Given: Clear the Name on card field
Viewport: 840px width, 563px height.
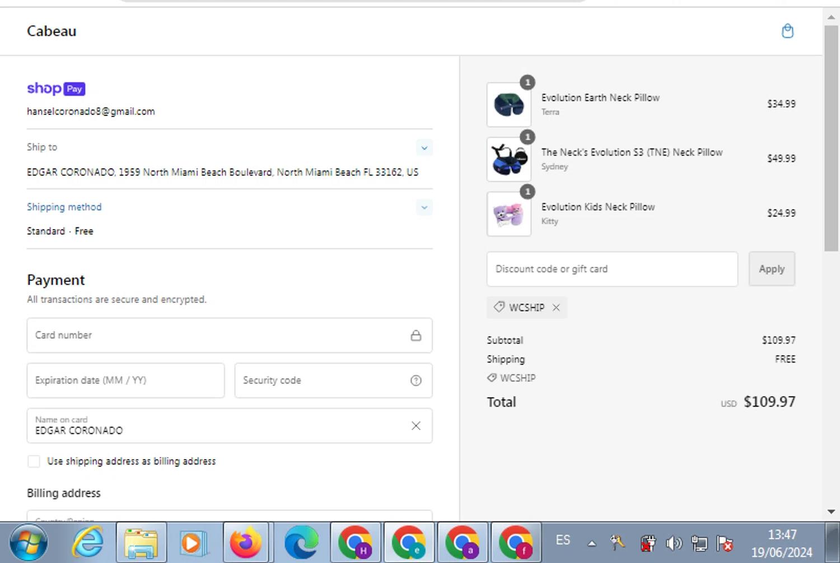Looking at the screenshot, I should pos(416,426).
